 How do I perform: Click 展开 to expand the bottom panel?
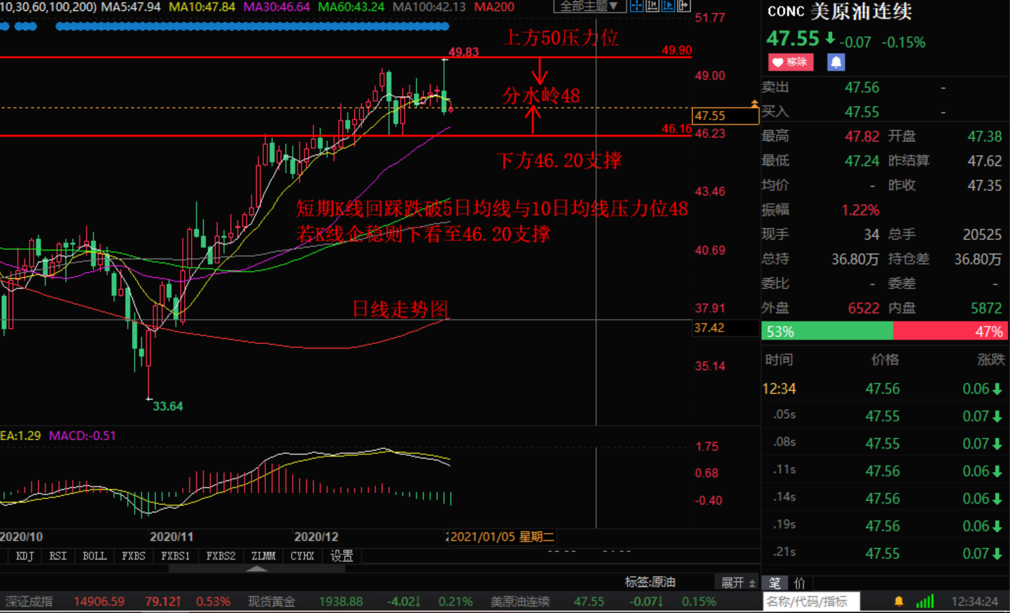(x=733, y=582)
